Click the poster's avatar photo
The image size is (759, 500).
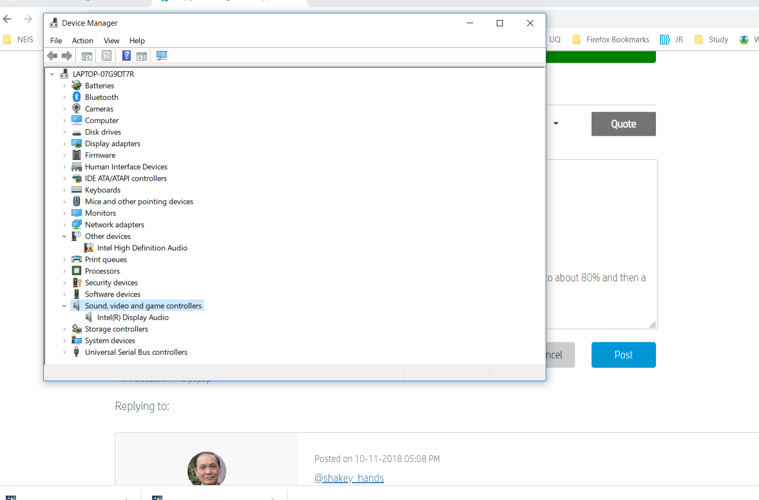tap(207, 469)
